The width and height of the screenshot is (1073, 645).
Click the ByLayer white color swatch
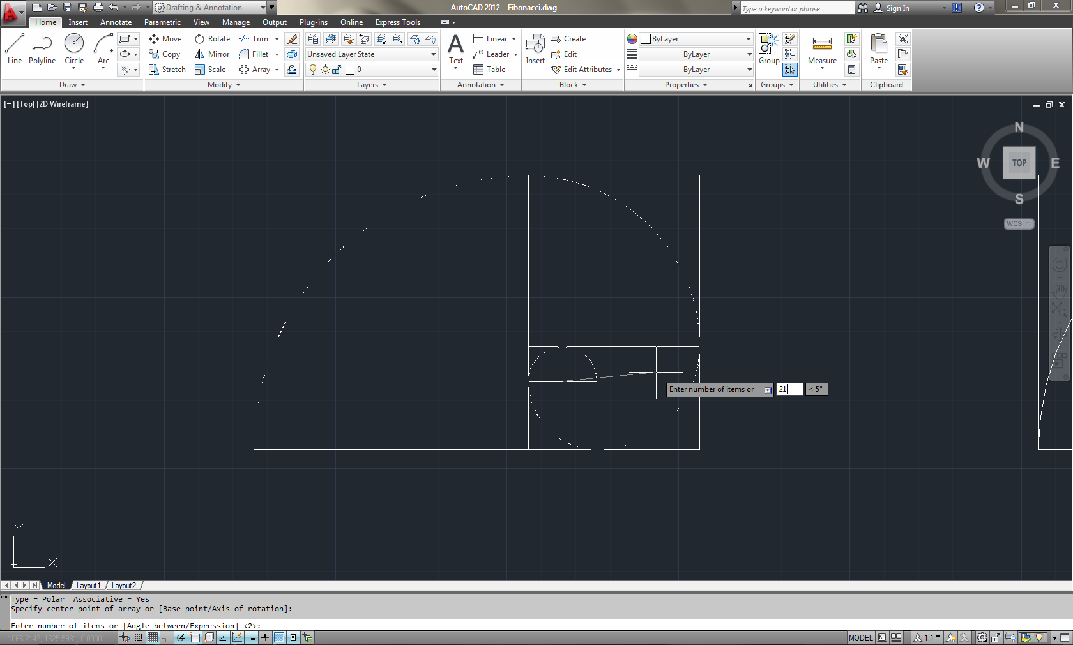[646, 39]
